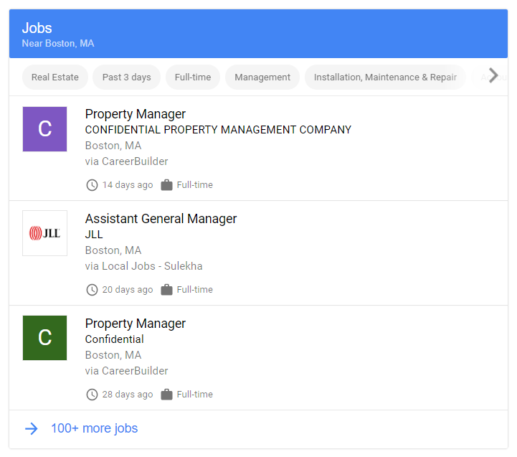Screen dimensions: 517x457
Task: Click the clock icon beside 20 days ago
Action: 92,290
